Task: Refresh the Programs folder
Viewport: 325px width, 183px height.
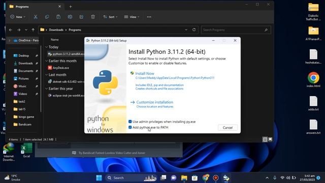Action: (x=194, y=29)
